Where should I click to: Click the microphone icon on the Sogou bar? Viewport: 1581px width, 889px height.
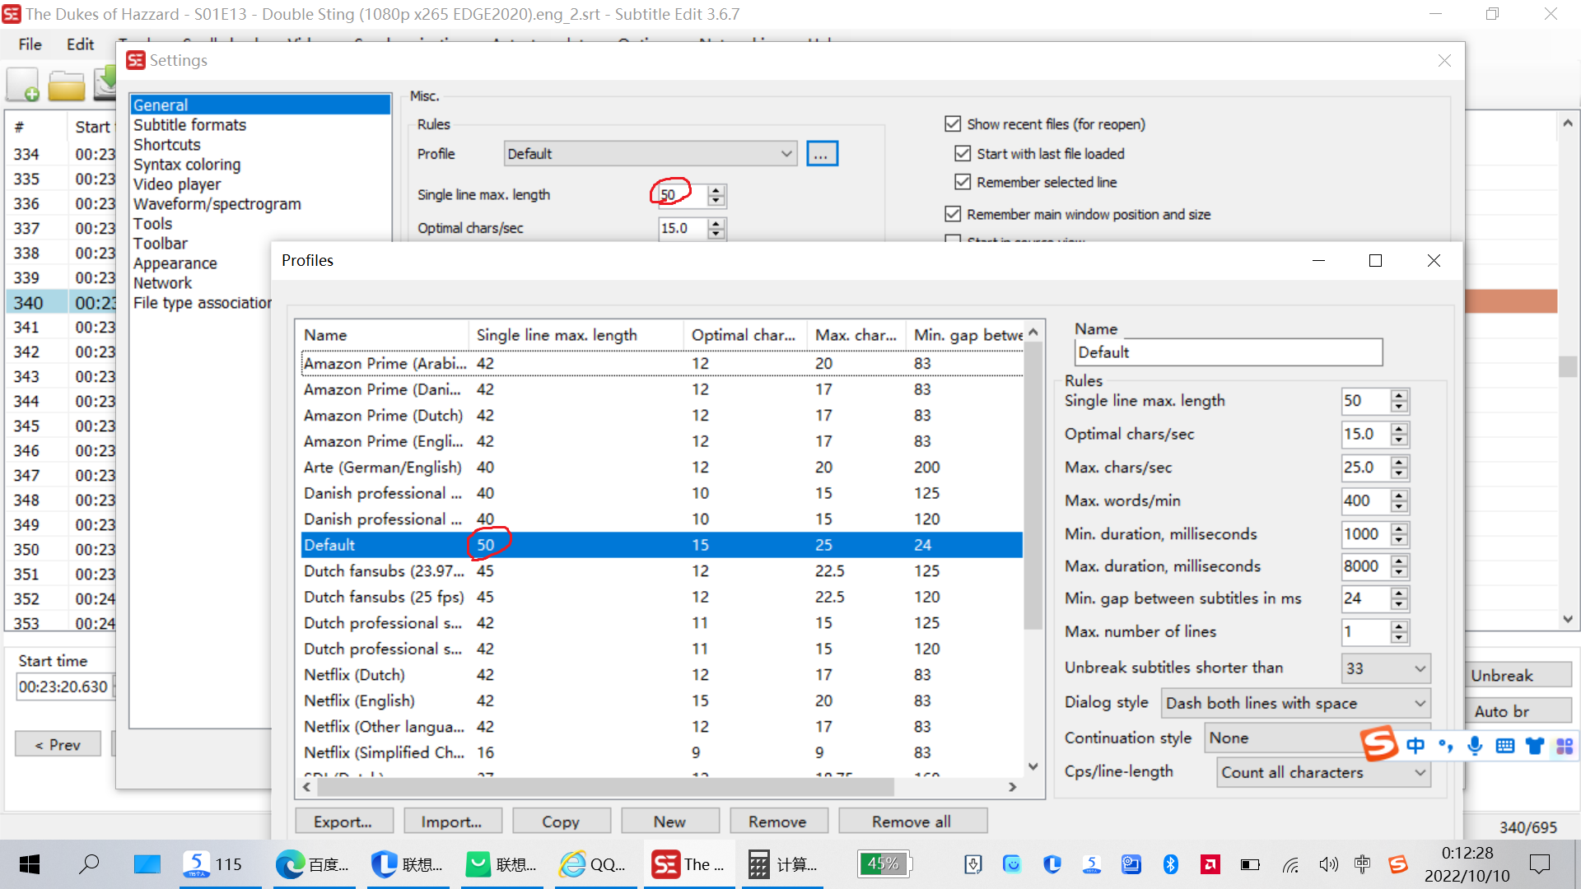pos(1475,746)
